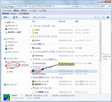Click the 書き込む toolbar button
Viewport: 112px width, 102px height.
[x=26, y=17]
